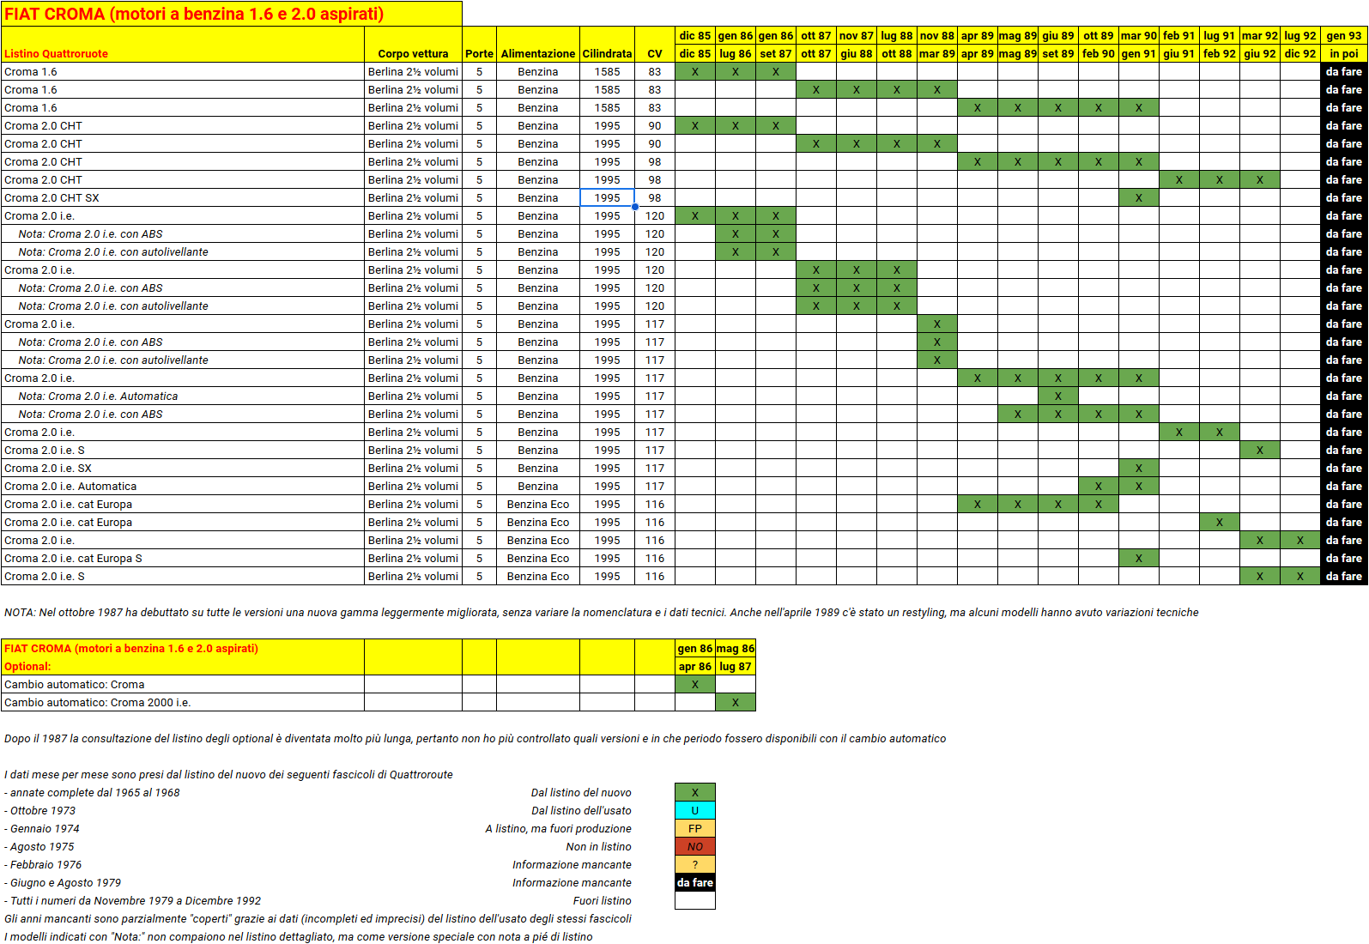Click the 'NOTA: Nel ottobre 1987' note text
This screenshot has height=944, width=1369.
601,612
